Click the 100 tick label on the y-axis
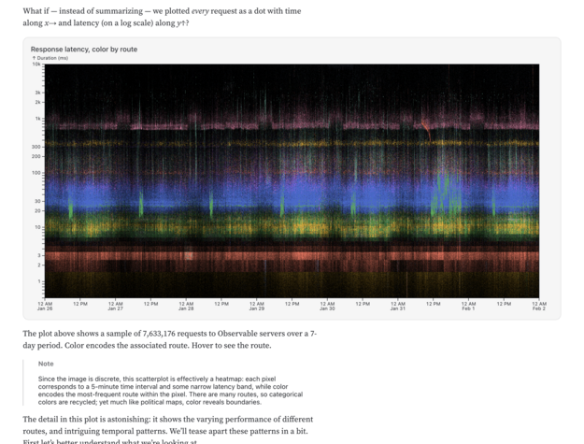 36,173
